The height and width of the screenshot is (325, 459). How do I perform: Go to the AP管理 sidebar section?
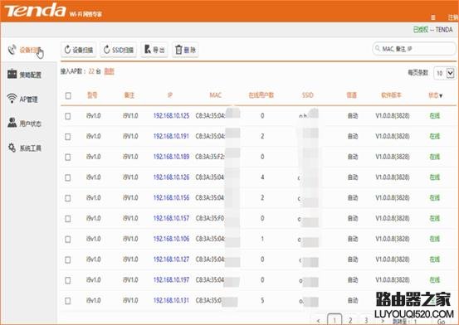22,99
